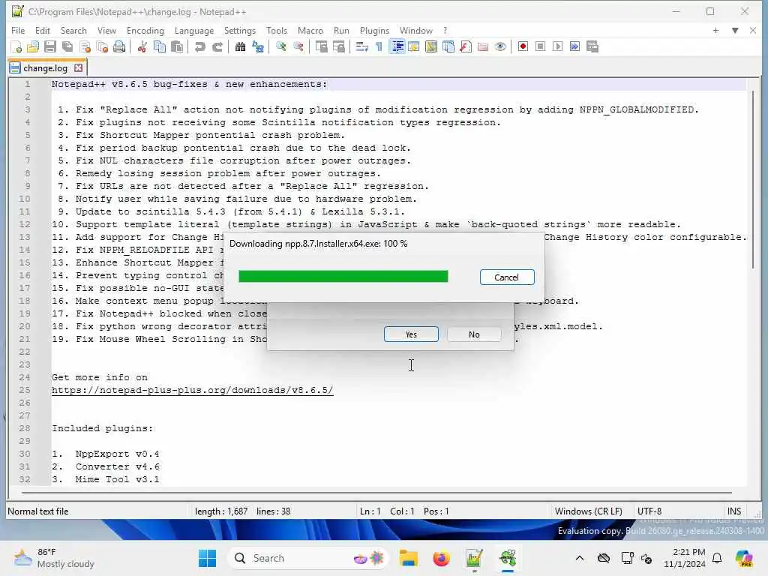Expand hidden system tray icons chevron
Screen dimensions: 768x576
580,558
